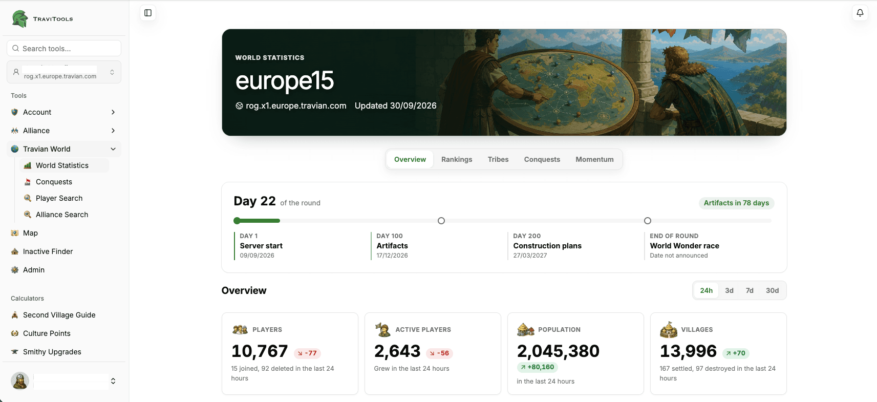Select the 24h time range
Image resolution: width=877 pixels, height=402 pixels.
[x=707, y=290]
